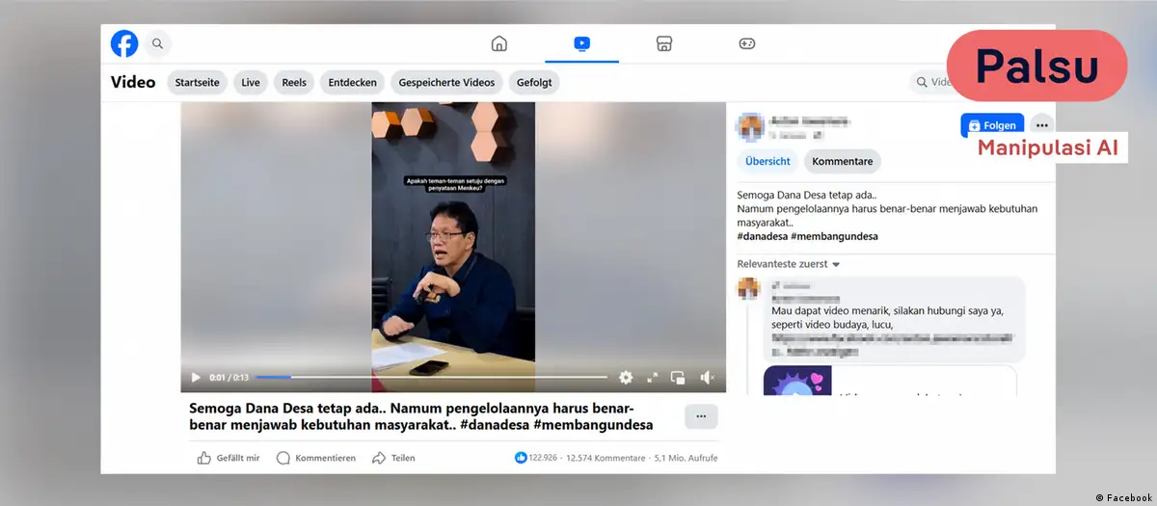The height and width of the screenshot is (506, 1157).
Task: Click the Facebook logo
Action: [124, 43]
